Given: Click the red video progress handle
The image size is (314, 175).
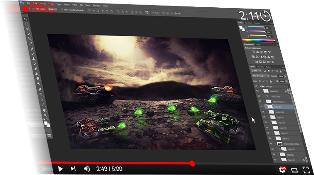Looking at the screenshot, I should coord(192,163).
